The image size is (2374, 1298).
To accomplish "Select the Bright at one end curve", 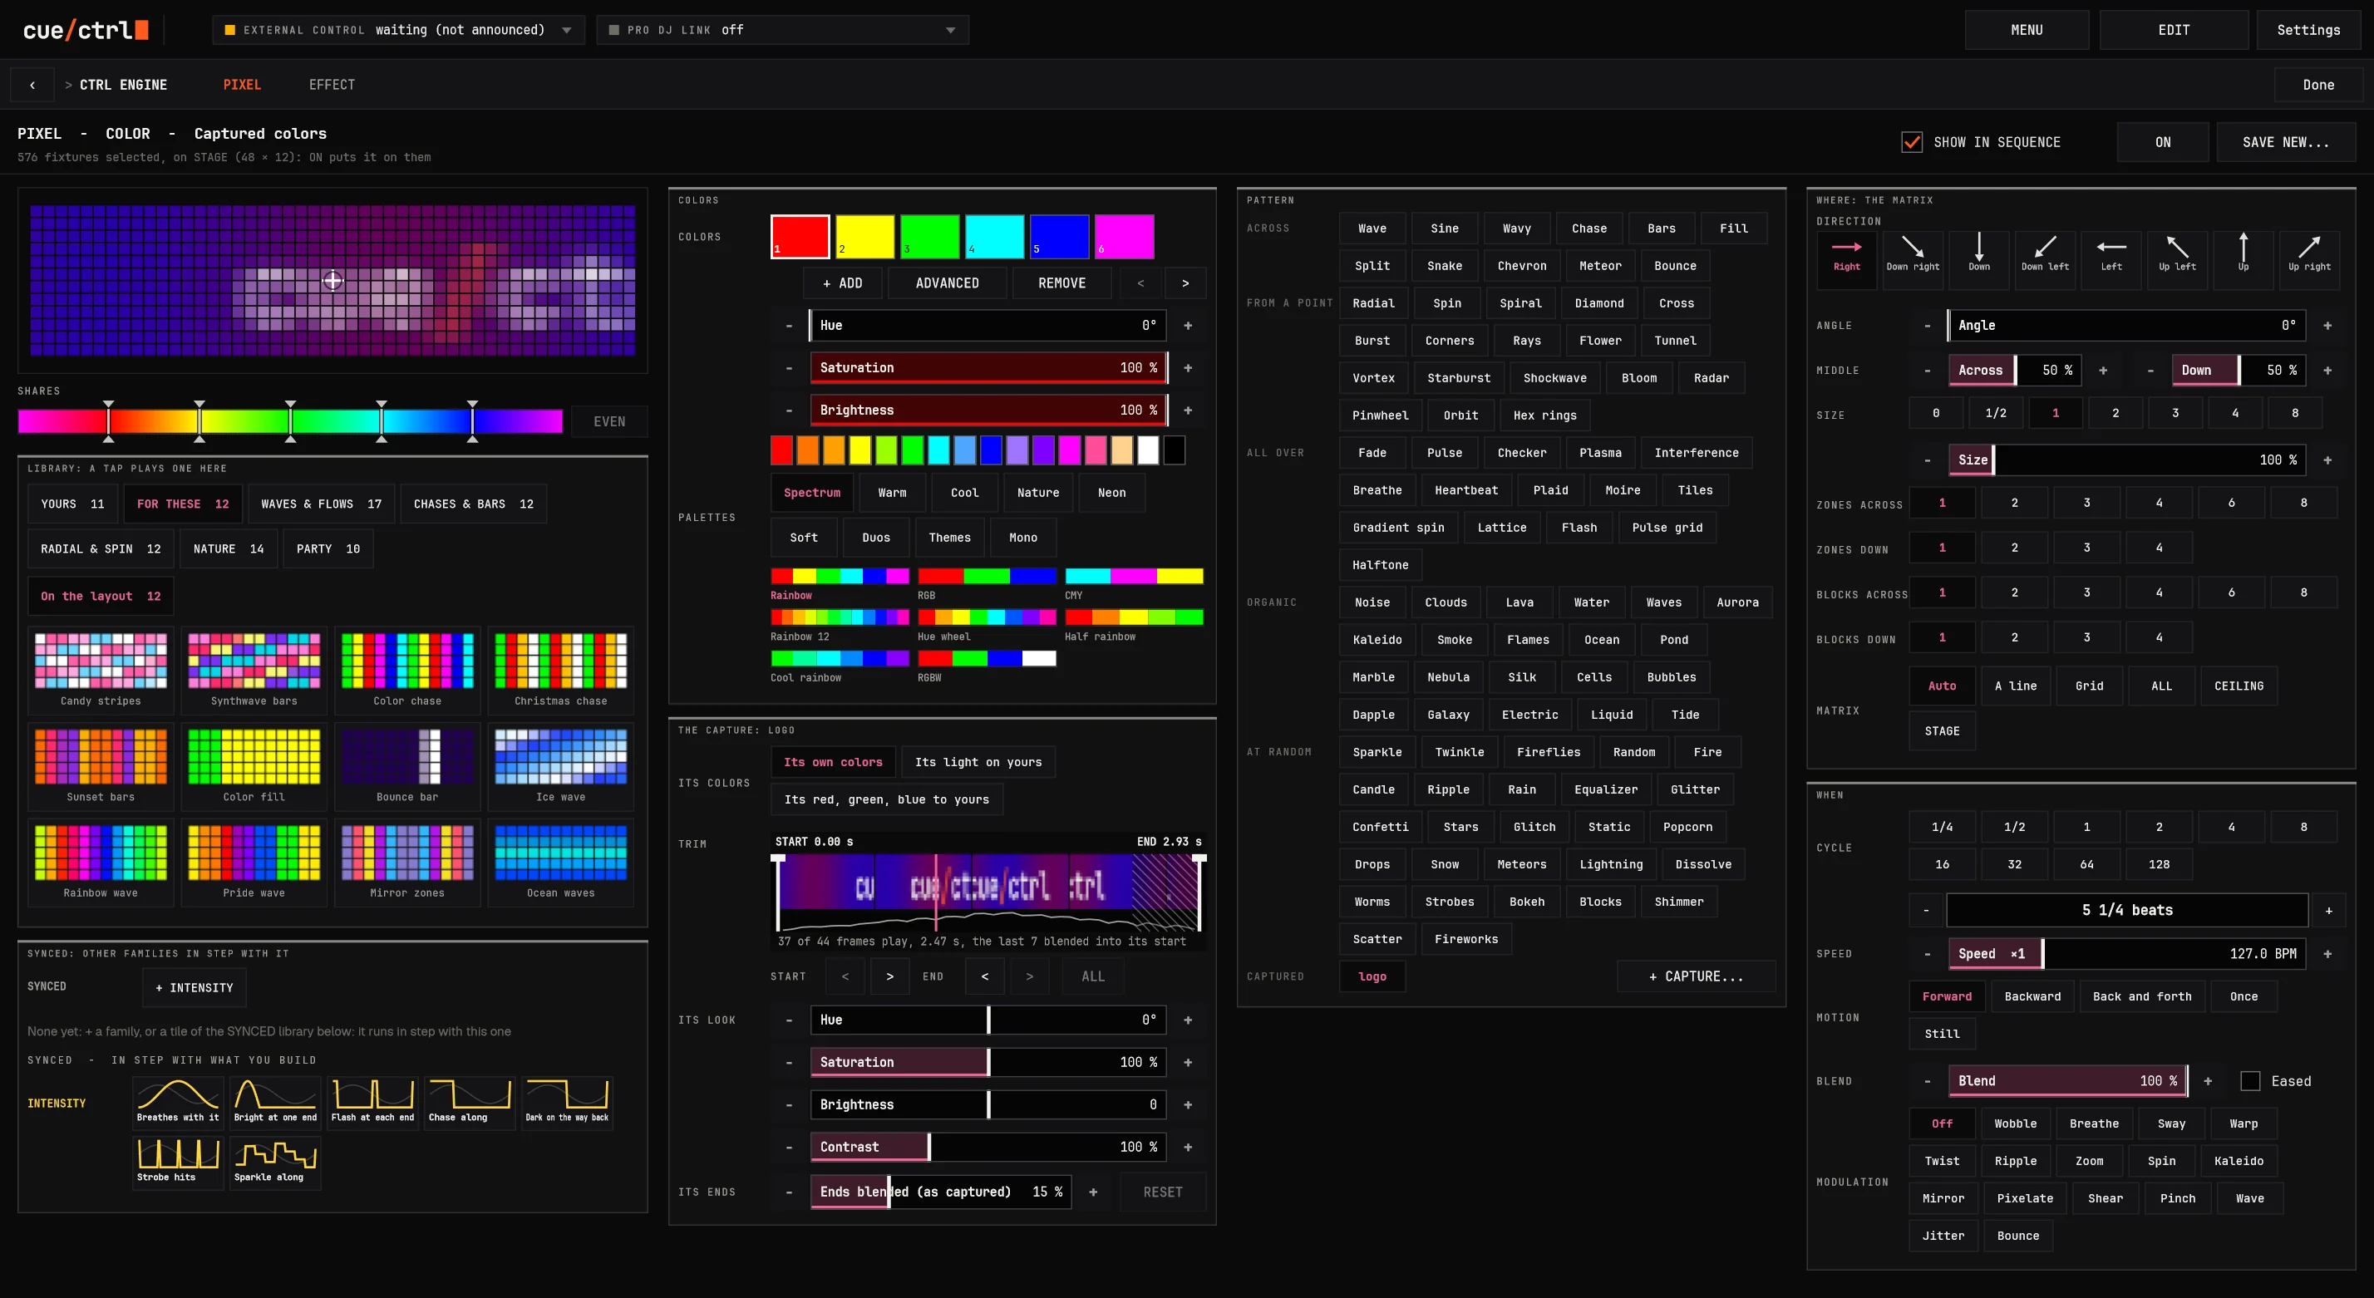I will tap(274, 1102).
